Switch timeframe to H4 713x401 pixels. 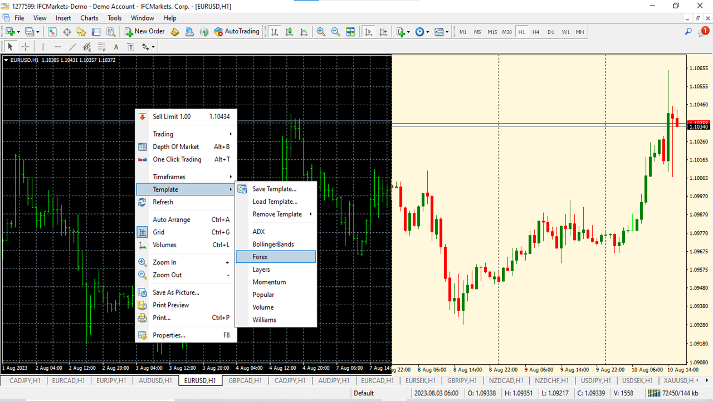coord(536,32)
